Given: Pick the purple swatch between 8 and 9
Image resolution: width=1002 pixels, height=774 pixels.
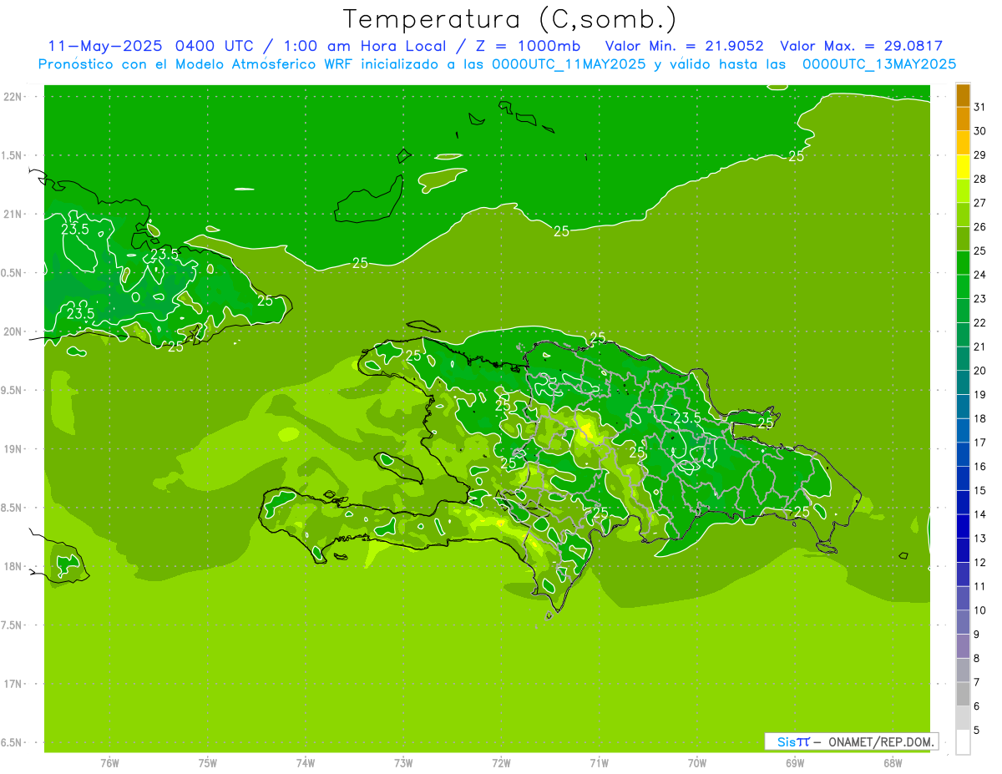Looking at the screenshot, I should (963, 646).
